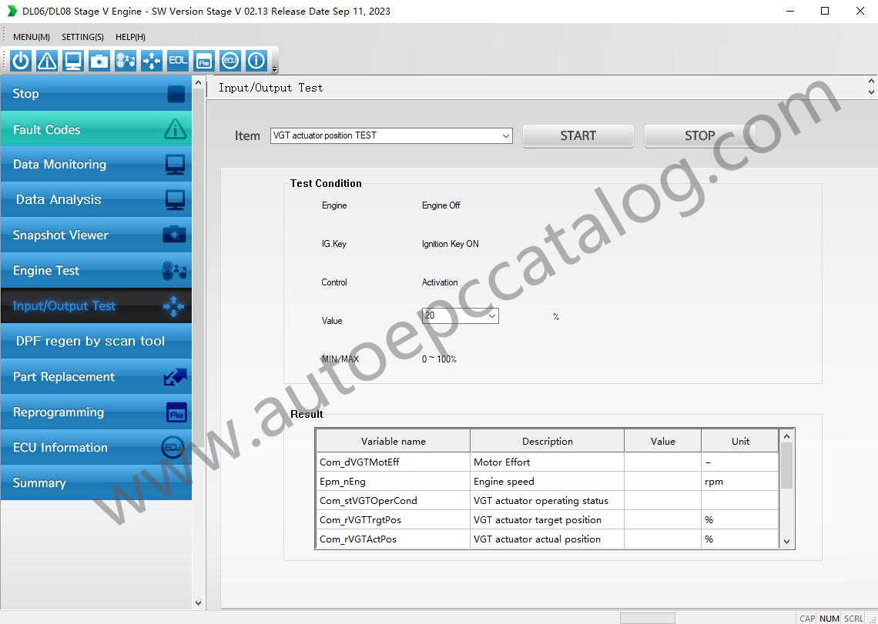The image size is (878, 624).
Task: Click the Engine Test gears icon in the toolbar
Action: point(125,60)
